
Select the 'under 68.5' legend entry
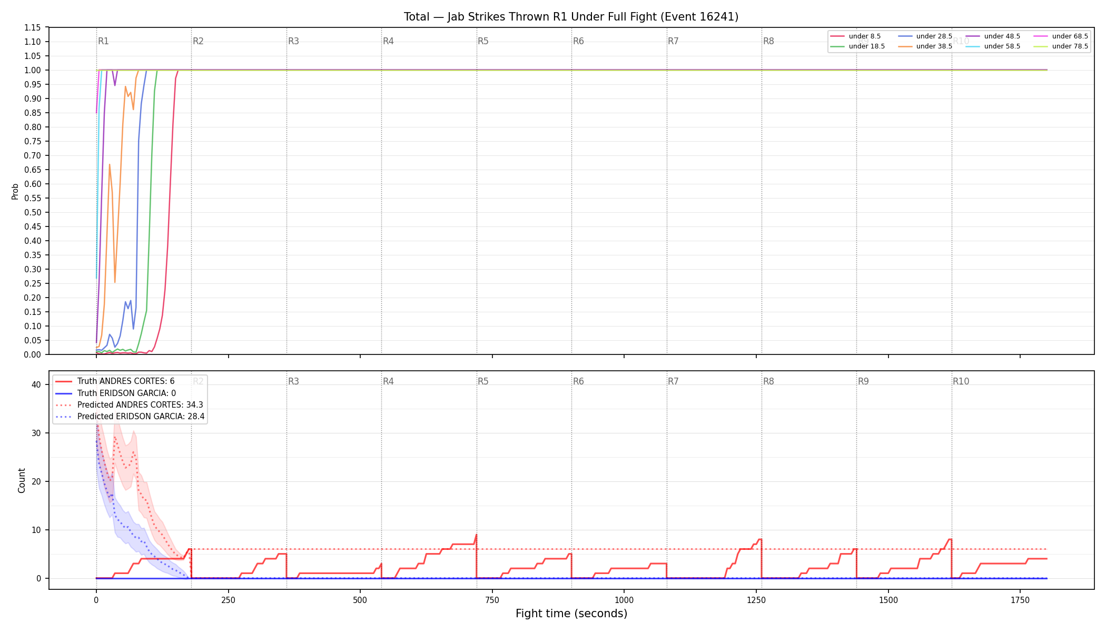[x=1061, y=36]
